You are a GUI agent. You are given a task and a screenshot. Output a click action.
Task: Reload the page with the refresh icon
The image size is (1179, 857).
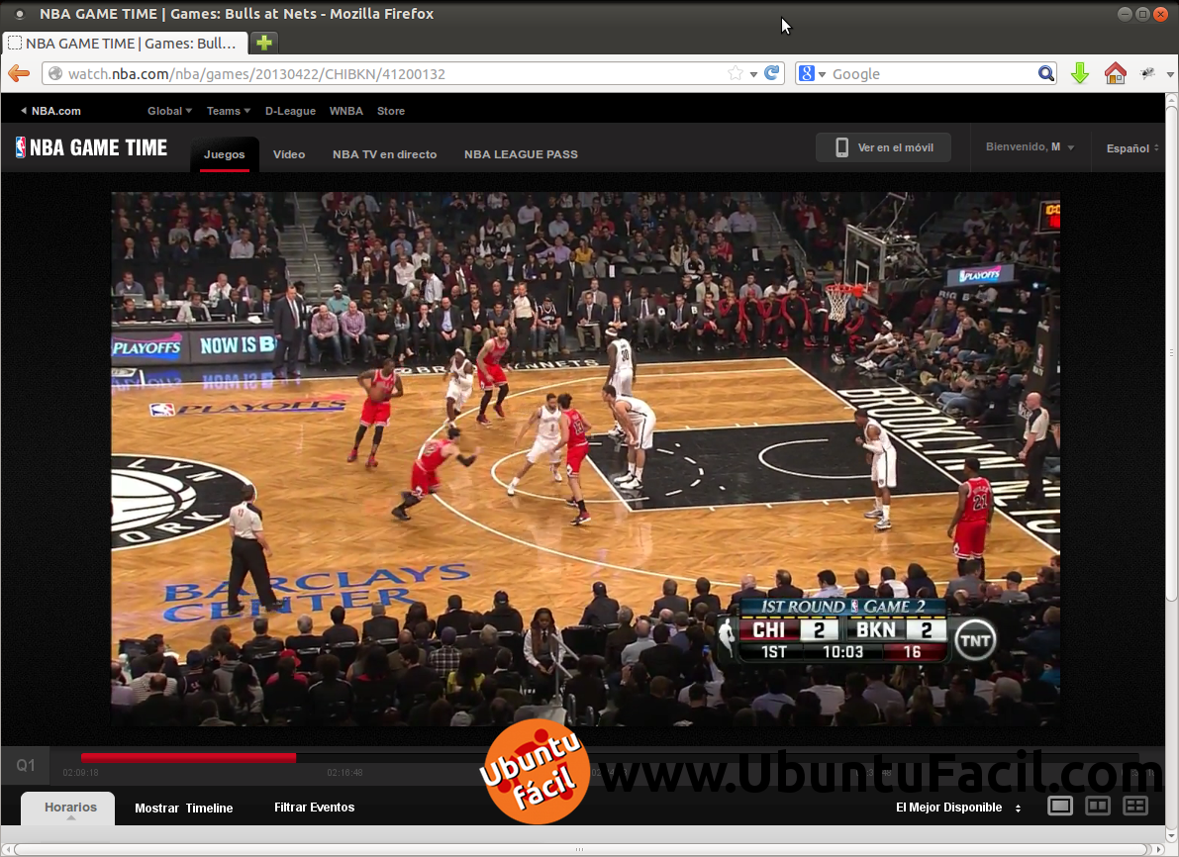pyautogui.click(x=771, y=73)
